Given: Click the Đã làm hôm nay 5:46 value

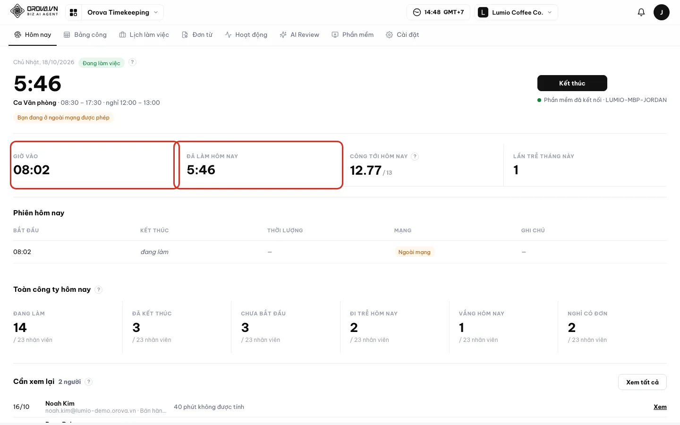Looking at the screenshot, I should [201, 170].
